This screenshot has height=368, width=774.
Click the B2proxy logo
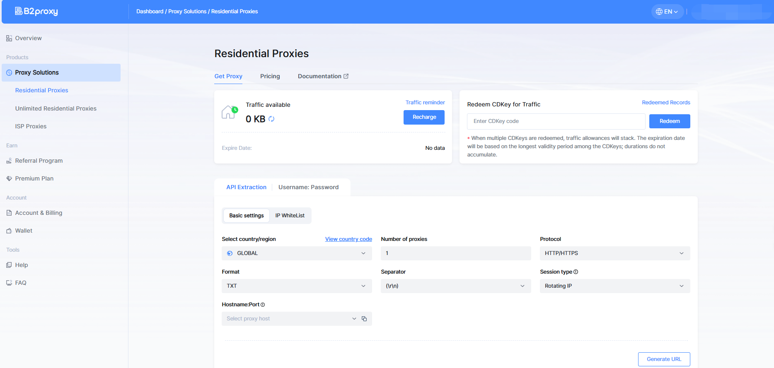pos(36,12)
